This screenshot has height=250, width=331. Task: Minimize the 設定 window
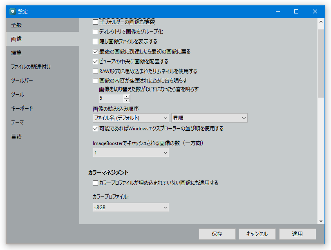pyautogui.click(x=278, y=11)
